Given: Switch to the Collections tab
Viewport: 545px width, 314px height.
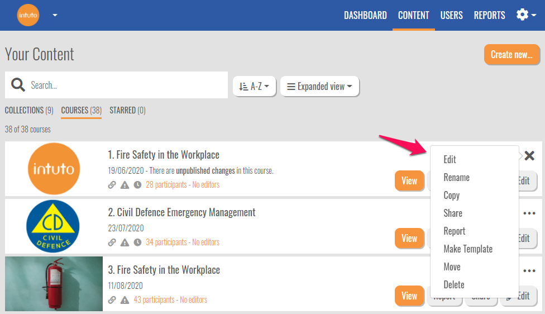Looking at the screenshot, I should pyautogui.click(x=29, y=110).
